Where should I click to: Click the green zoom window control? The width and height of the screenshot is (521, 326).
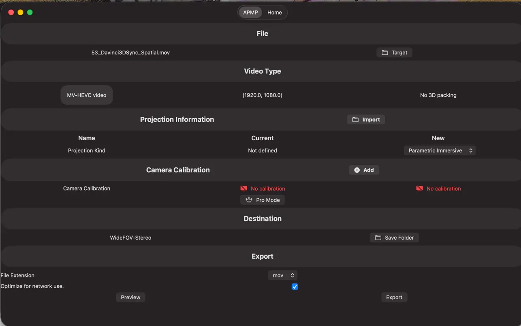click(30, 12)
